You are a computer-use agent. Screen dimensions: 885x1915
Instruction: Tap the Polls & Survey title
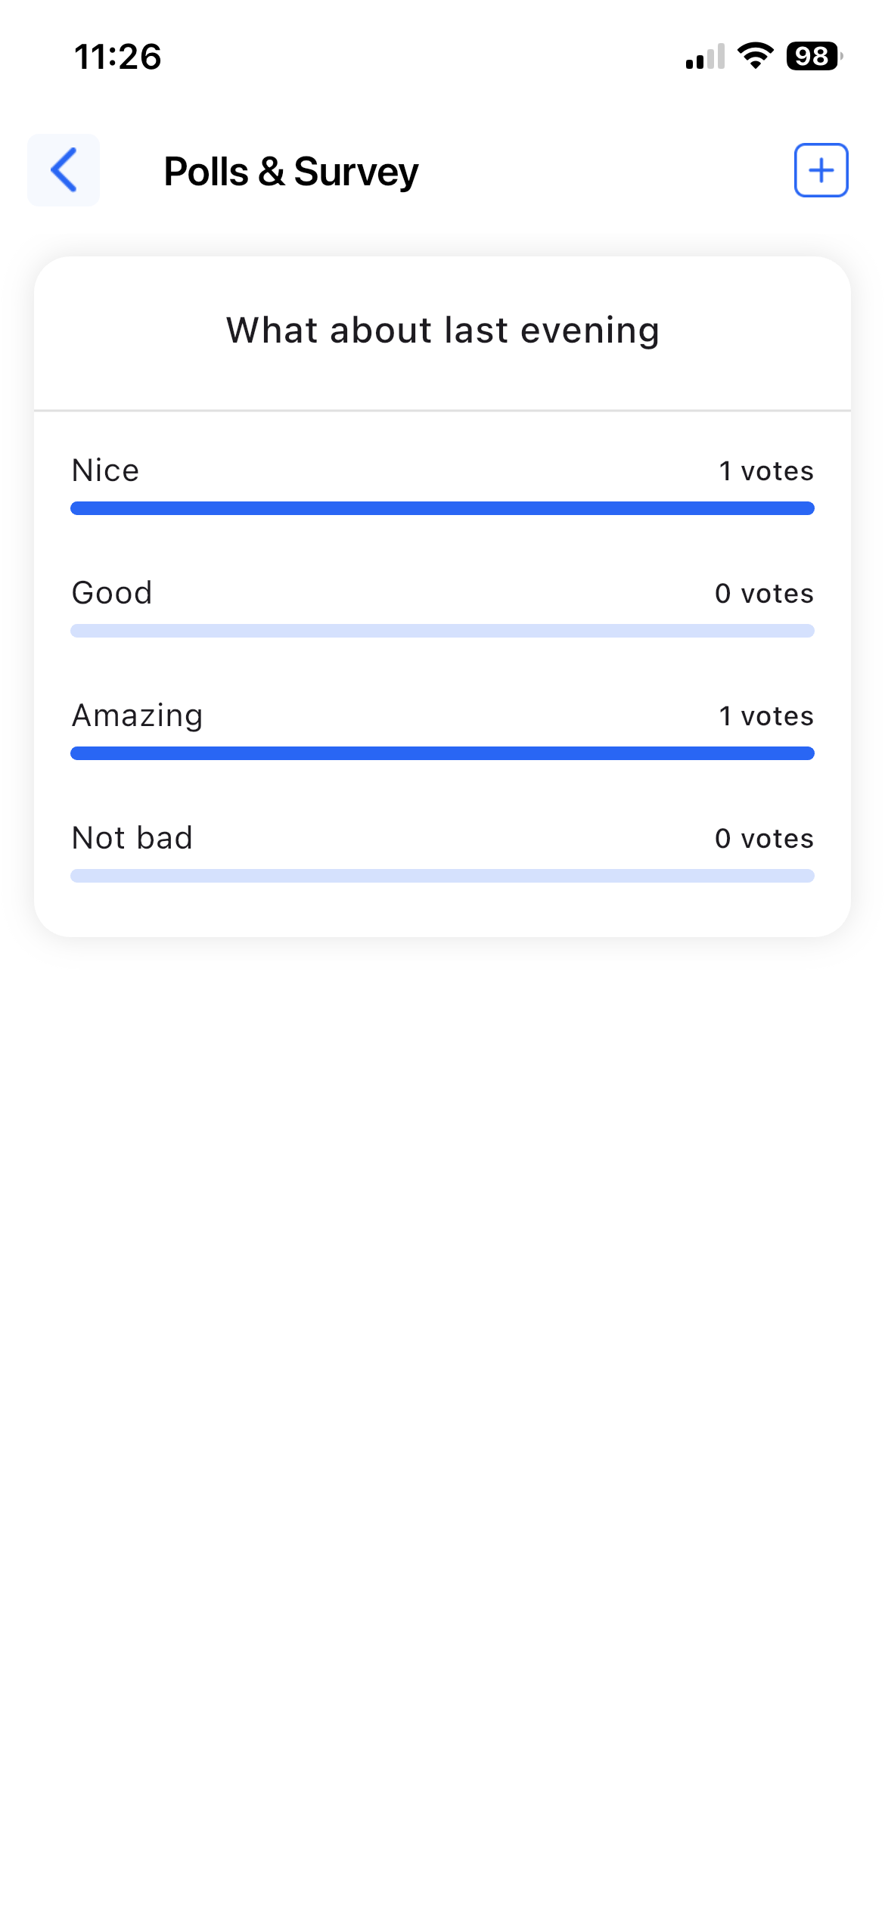click(291, 172)
